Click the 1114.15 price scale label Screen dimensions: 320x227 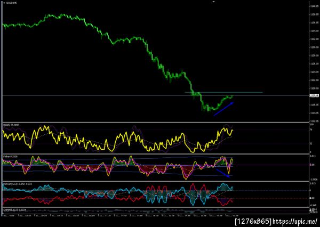(314, 113)
